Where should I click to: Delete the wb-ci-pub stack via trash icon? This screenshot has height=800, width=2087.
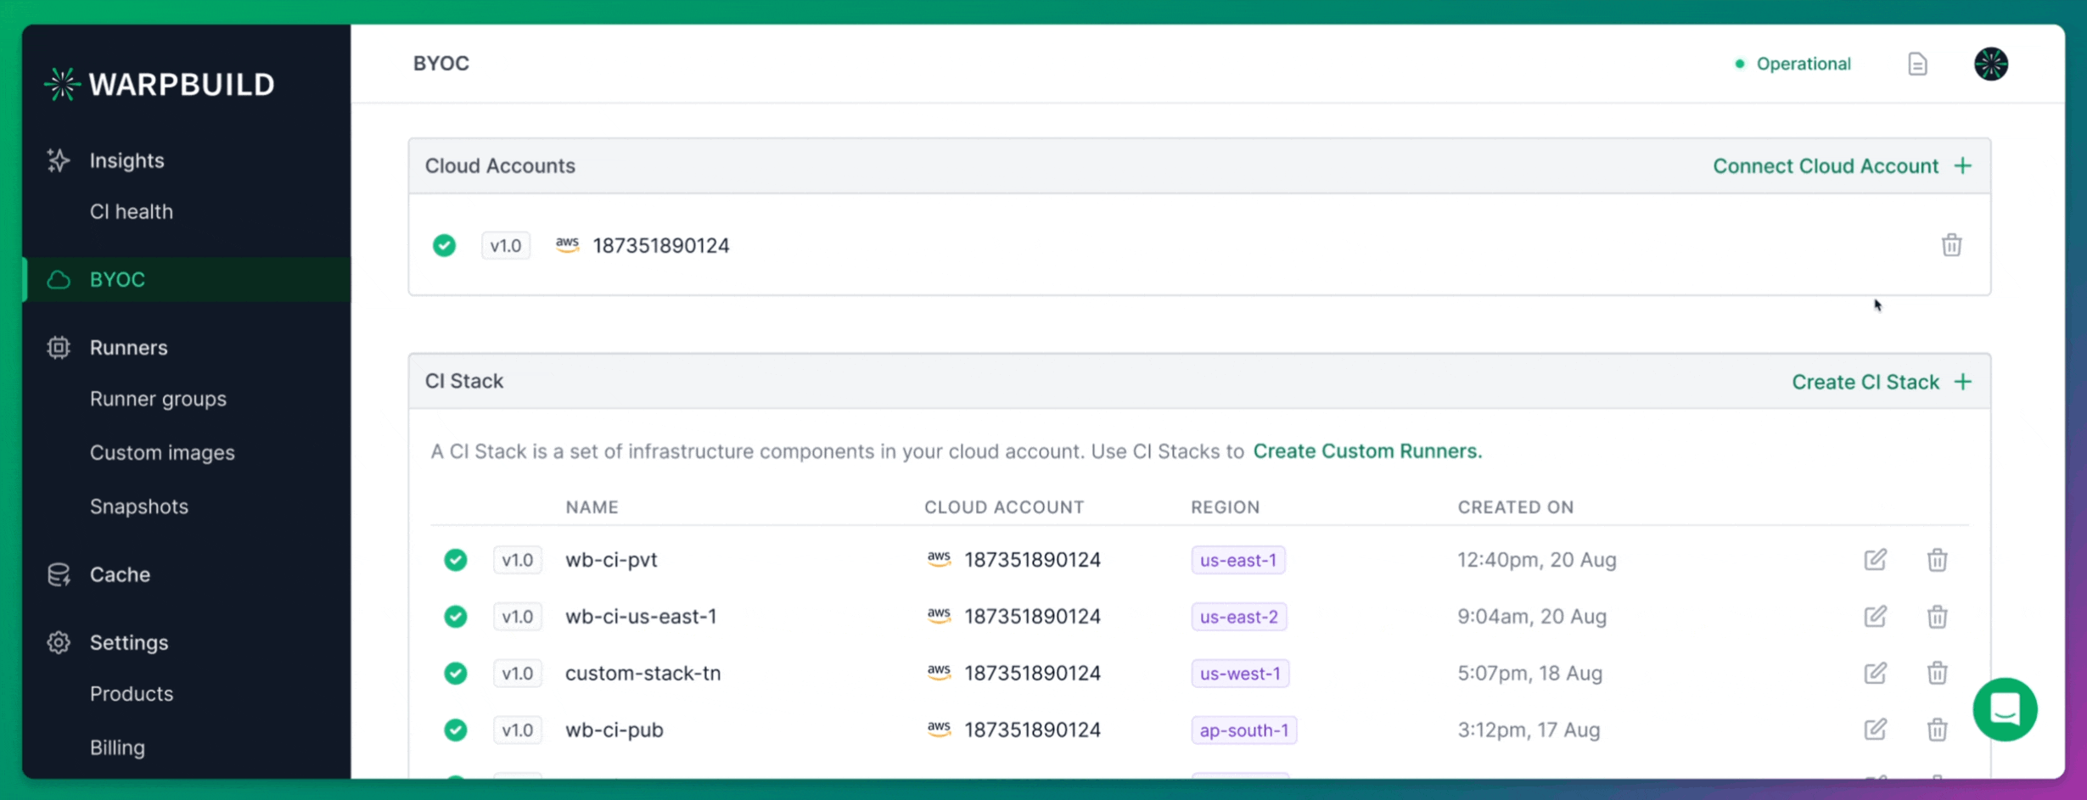[1938, 730]
